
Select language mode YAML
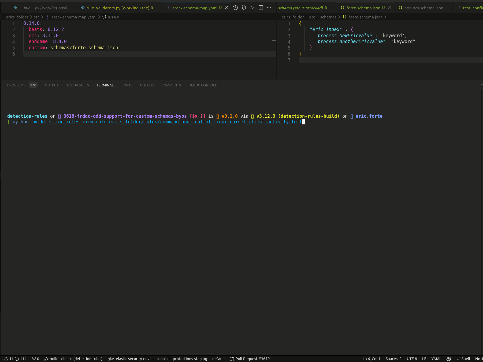(436, 359)
